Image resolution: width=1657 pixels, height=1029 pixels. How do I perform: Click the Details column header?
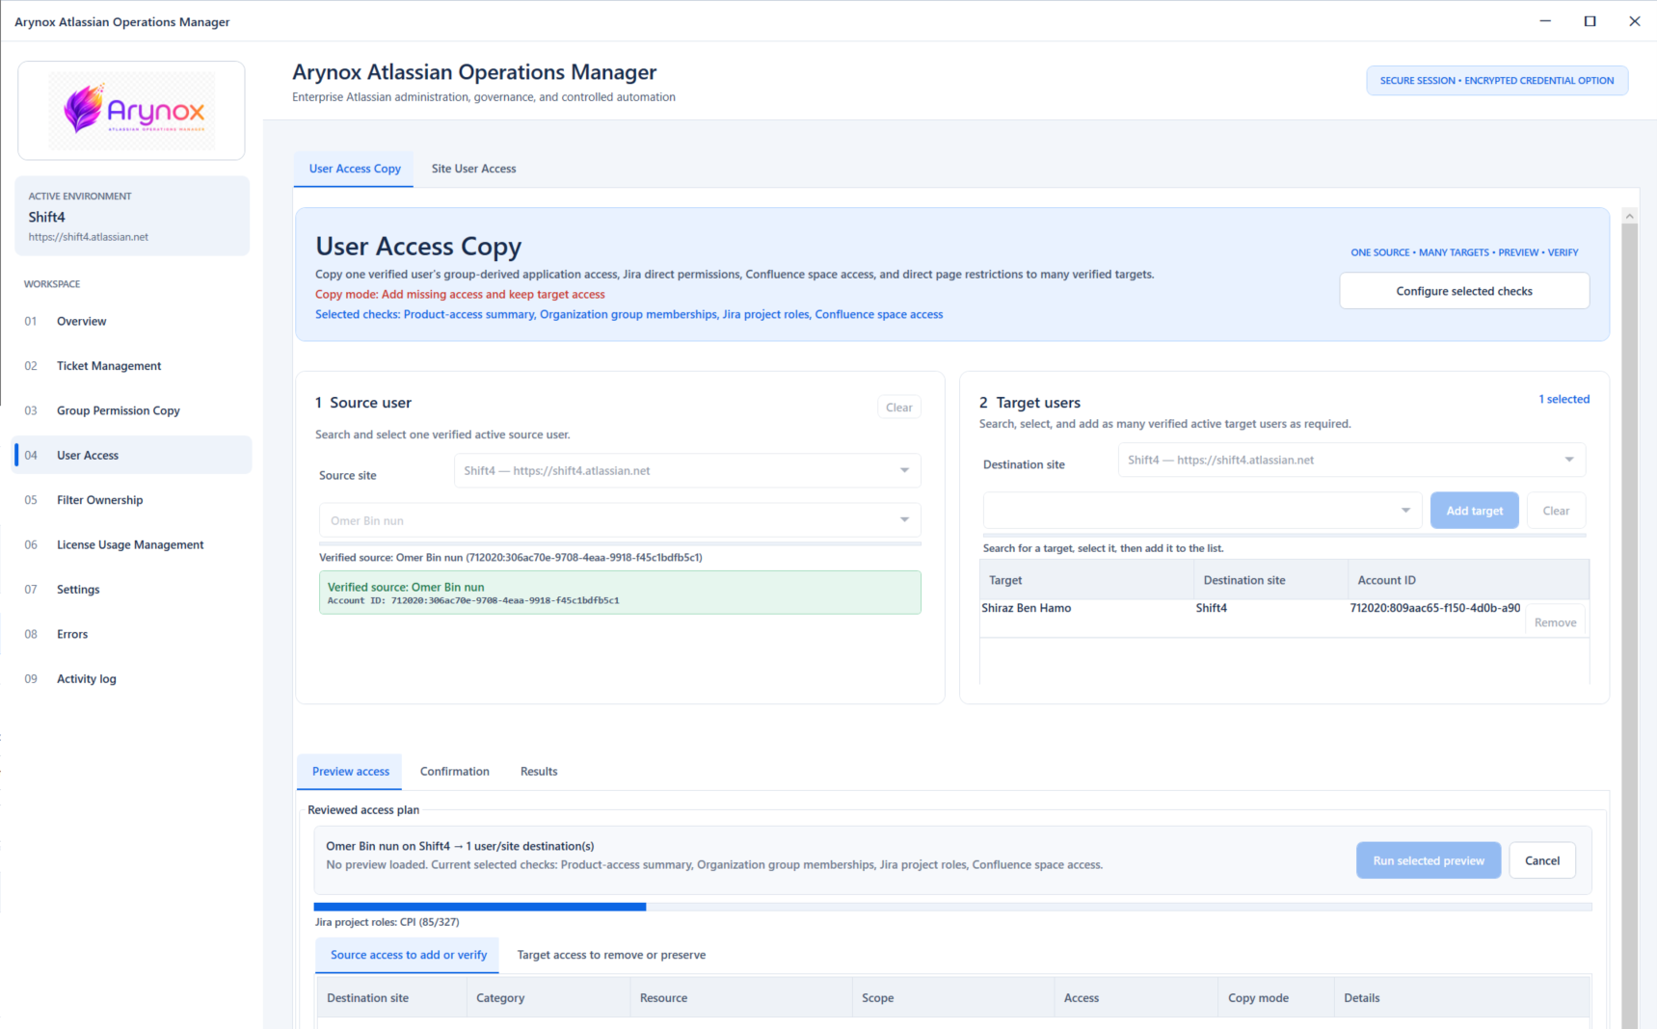click(x=1462, y=998)
